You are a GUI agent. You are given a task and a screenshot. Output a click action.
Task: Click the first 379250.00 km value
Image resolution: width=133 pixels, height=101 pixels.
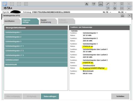tap(88, 46)
